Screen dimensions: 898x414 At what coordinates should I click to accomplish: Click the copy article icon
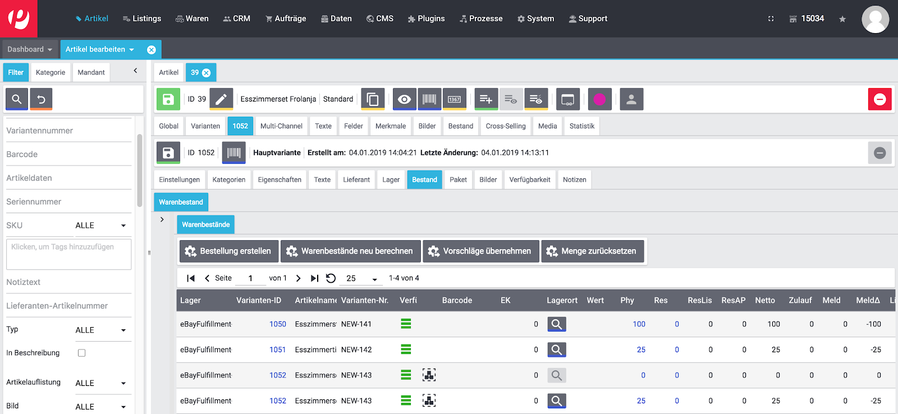point(373,99)
